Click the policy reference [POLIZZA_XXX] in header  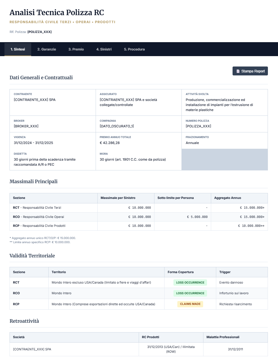pos(40,32)
